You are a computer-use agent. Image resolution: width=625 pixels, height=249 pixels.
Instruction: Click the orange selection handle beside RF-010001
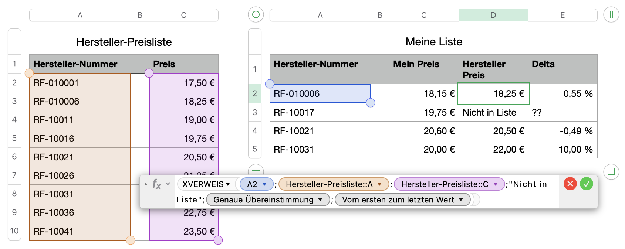coord(29,73)
